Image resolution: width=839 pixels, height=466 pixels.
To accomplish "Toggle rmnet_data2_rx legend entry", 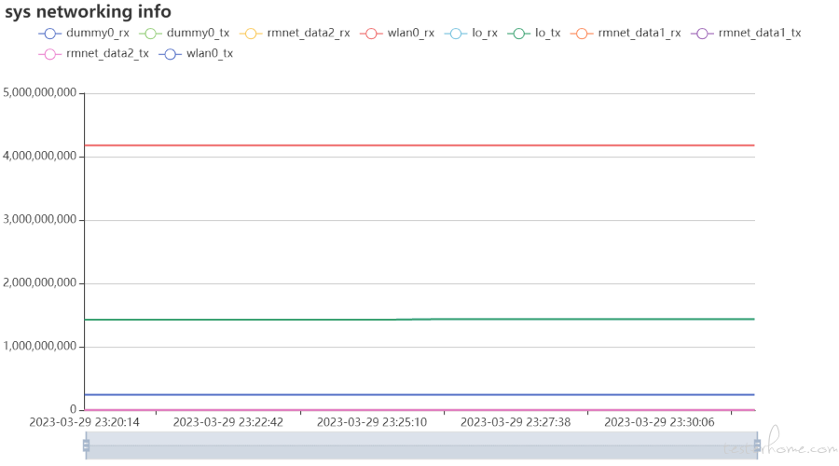I will click(295, 34).
